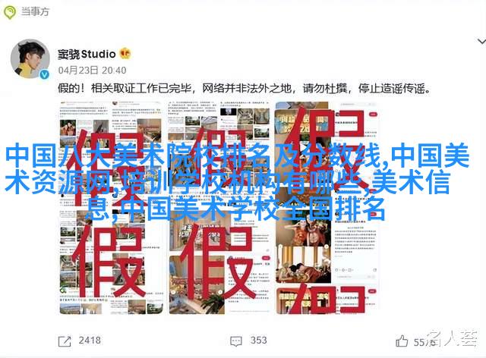Click the comment count 353
Viewport: 486px width, 358px height.
tap(258, 341)
